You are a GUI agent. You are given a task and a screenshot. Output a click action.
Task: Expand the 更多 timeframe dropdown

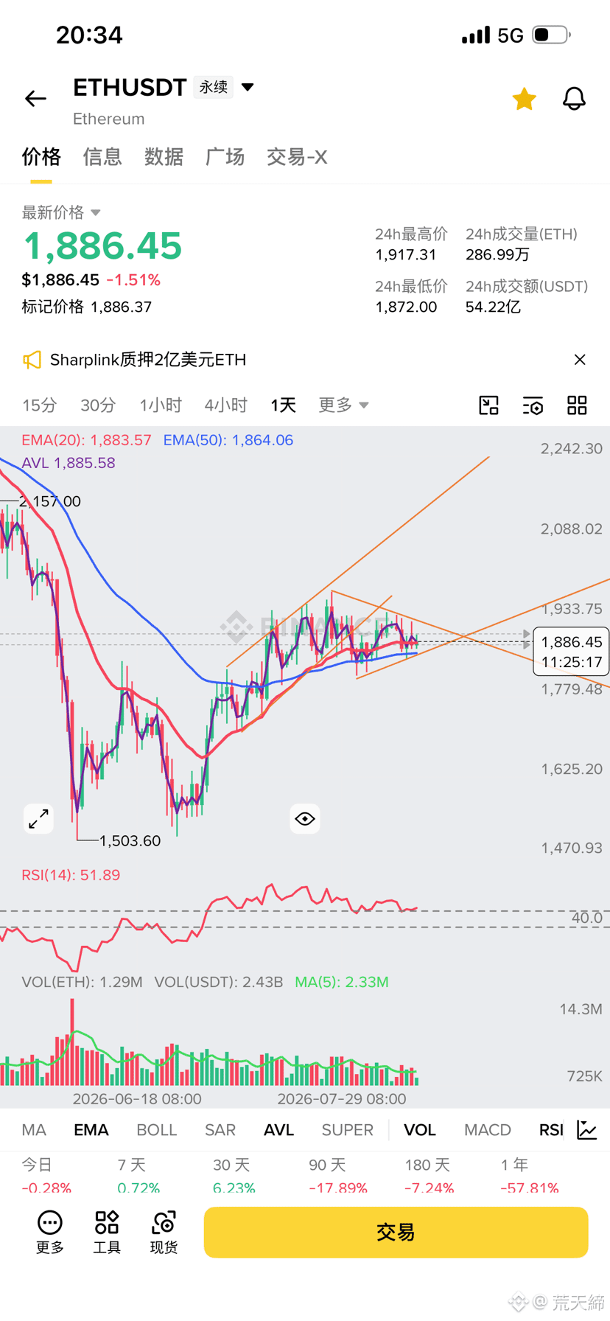(x=343, y=405)
